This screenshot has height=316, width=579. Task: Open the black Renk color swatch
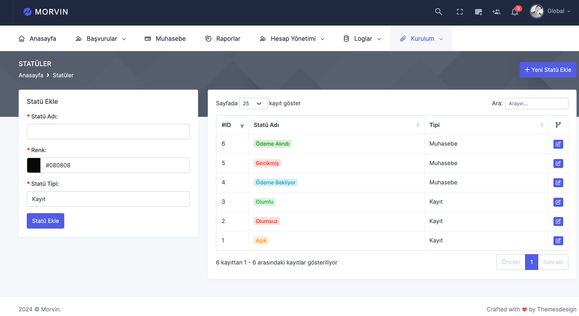(x=34, y=165)
